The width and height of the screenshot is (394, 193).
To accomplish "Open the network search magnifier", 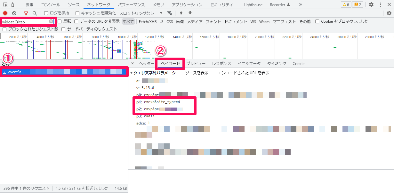I will [35, 13].
